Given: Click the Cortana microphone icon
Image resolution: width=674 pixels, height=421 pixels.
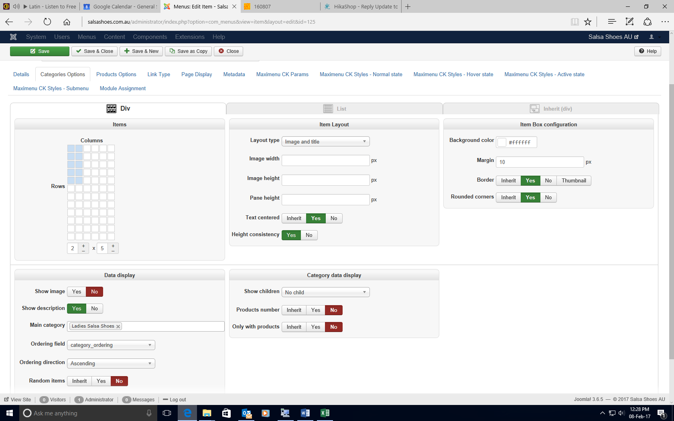Looking at the screenshot, I should tap(149, 413).
